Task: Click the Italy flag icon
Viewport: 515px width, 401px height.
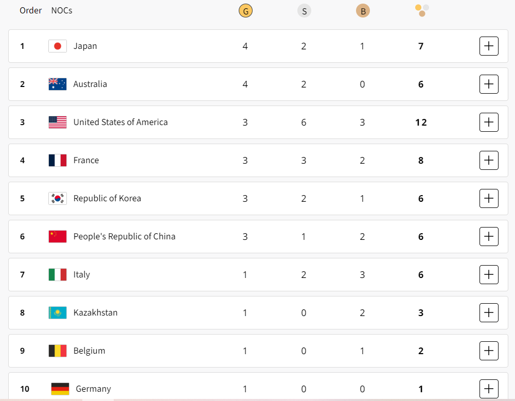Action: (x=58, y=275)
